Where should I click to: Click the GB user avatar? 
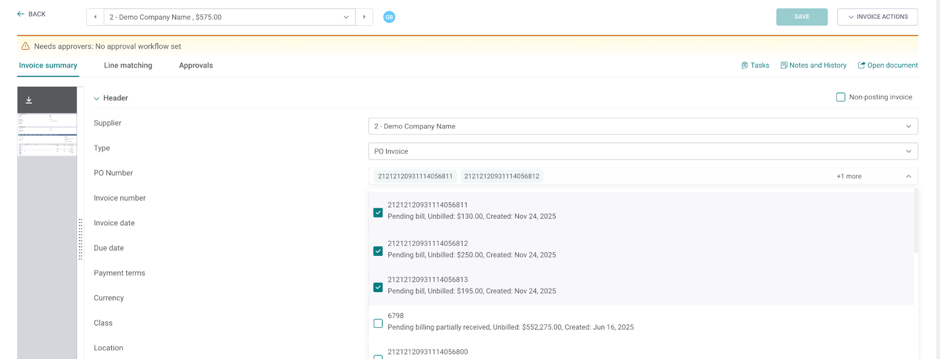(389, 17)
